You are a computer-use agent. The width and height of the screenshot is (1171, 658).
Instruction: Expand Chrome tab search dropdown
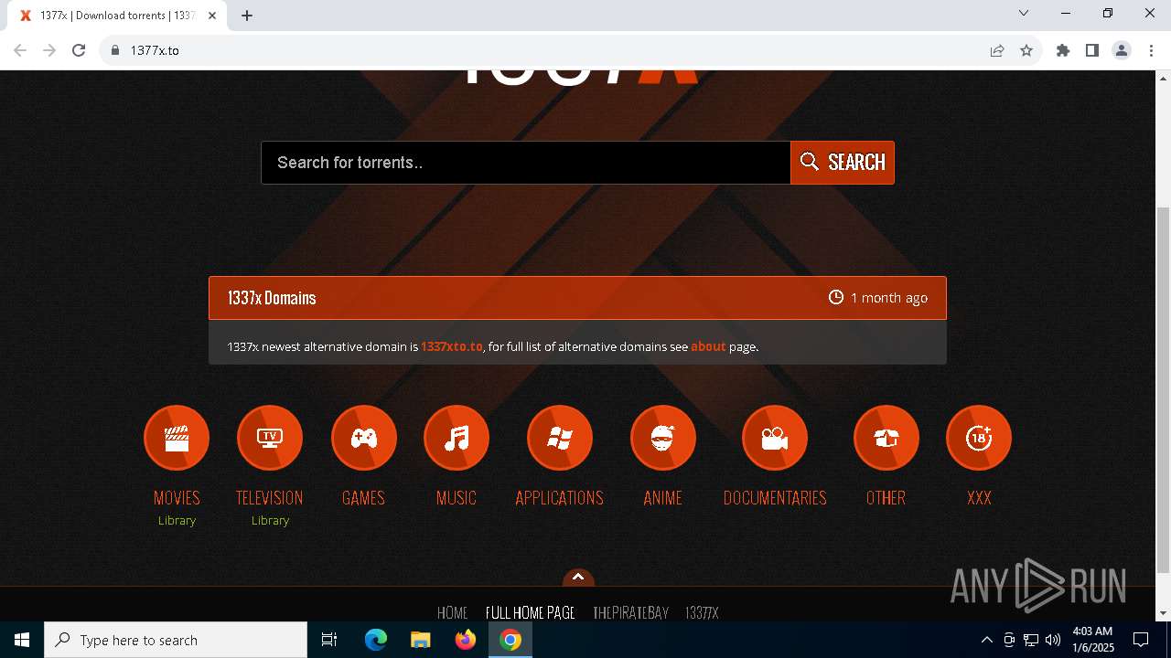click(1024, 13)
